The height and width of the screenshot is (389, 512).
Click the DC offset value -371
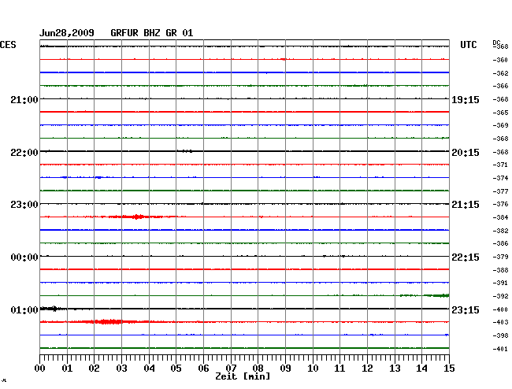click(500, 165)
